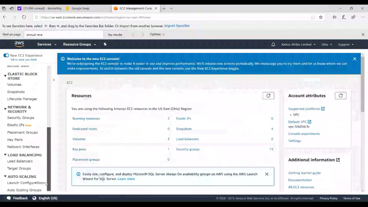Open Security Groups in the sidebar
This screenshot has width=368, height=207.
20,118
